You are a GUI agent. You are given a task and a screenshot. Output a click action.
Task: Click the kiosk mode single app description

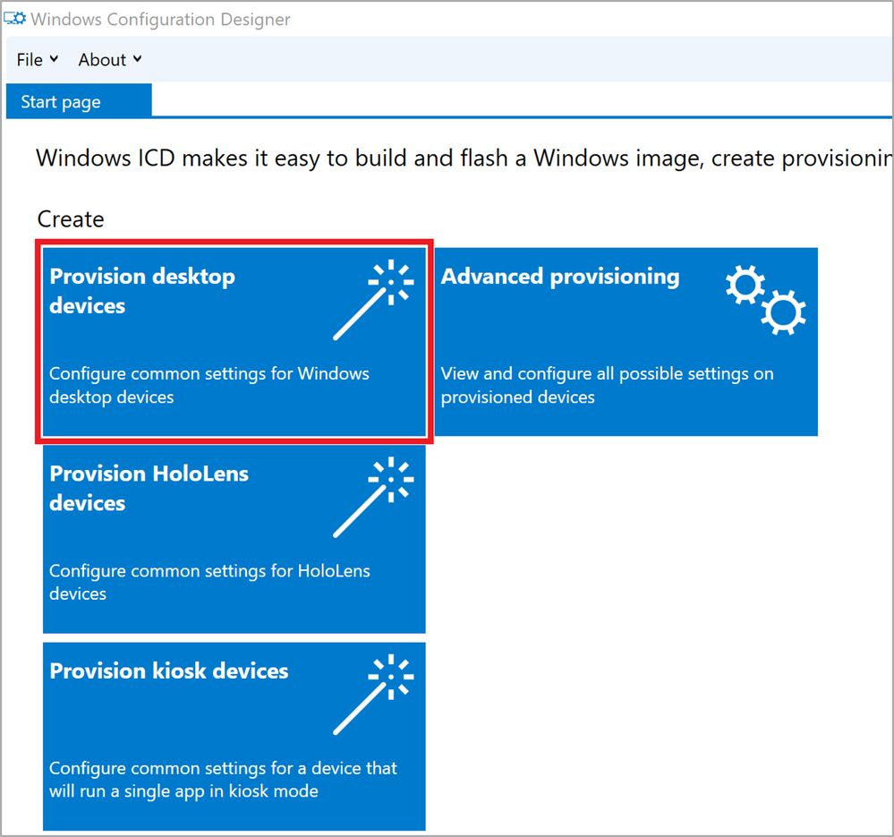[x=223, y=780]
